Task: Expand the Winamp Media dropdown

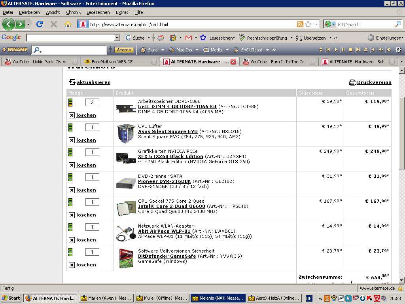Action: pyautogui.click(x=227, y=50)
